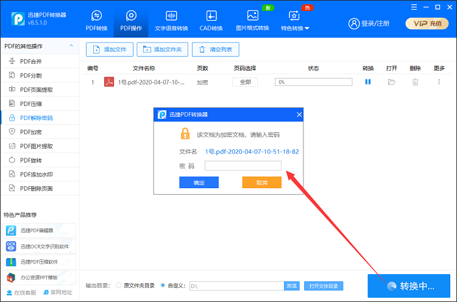Select PDF分割 in the sidebar
This screenshot has width=457, height=302.
pos(40,75)
